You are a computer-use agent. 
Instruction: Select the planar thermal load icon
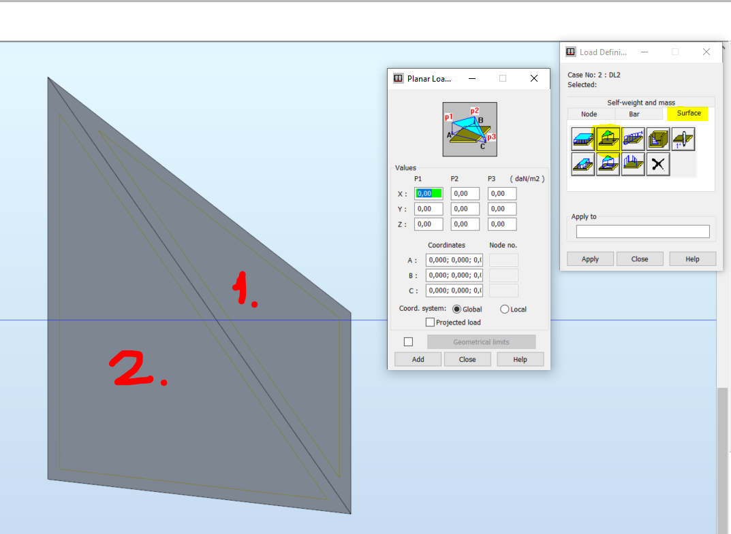pyautogui.click(x=682, y=138)
